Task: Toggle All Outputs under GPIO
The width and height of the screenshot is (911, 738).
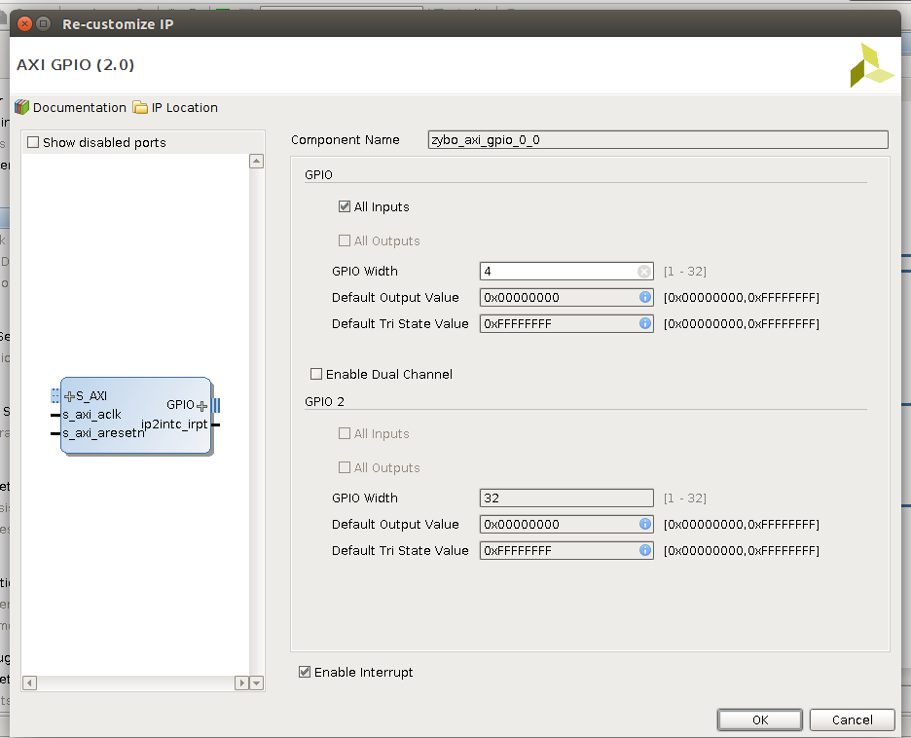Action: pyautogui.click(x=345, y=240)
